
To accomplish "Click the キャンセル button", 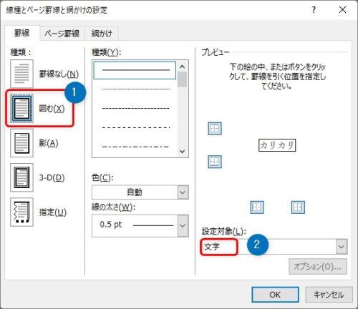I will tap(329, 295).
